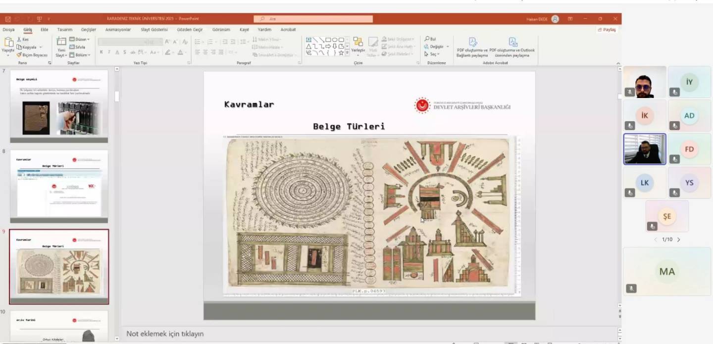Click the save icon in title bar

(8, 19)
